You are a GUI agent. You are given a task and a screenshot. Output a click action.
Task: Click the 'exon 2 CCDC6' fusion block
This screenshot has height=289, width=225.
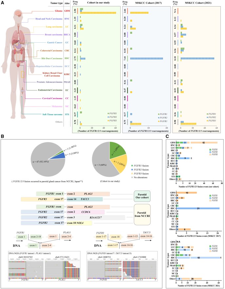tap(86, 212)
